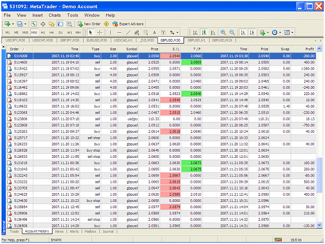Open the Periods dropdown arrow
Screen dimensions: 325x244
click(x=280, y=33)
